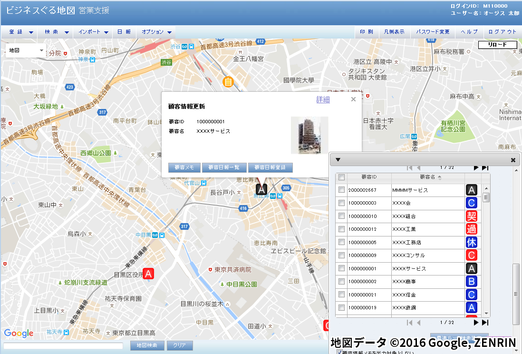Image resolution: width=522 pixels, height=354 pixels.
Task: Open パスワード変更 password change
Action: tap(433, 32)
